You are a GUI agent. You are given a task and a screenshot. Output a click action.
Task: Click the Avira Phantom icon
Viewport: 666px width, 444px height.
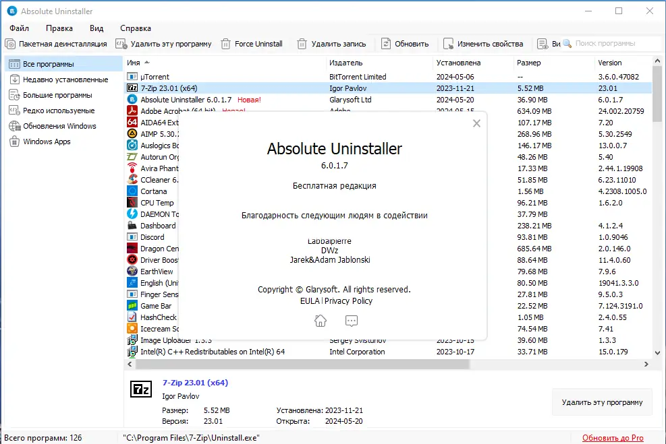132,168
